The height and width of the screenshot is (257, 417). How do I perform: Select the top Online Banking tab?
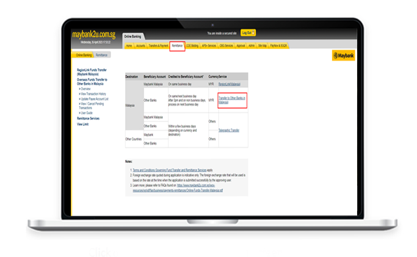pos(132,37)
